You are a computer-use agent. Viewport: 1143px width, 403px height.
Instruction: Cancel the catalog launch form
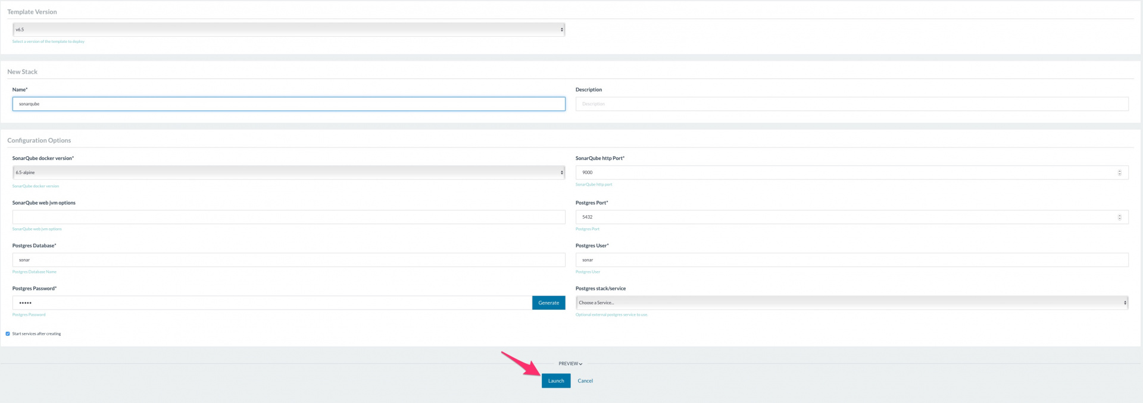(x=585, y=380)
